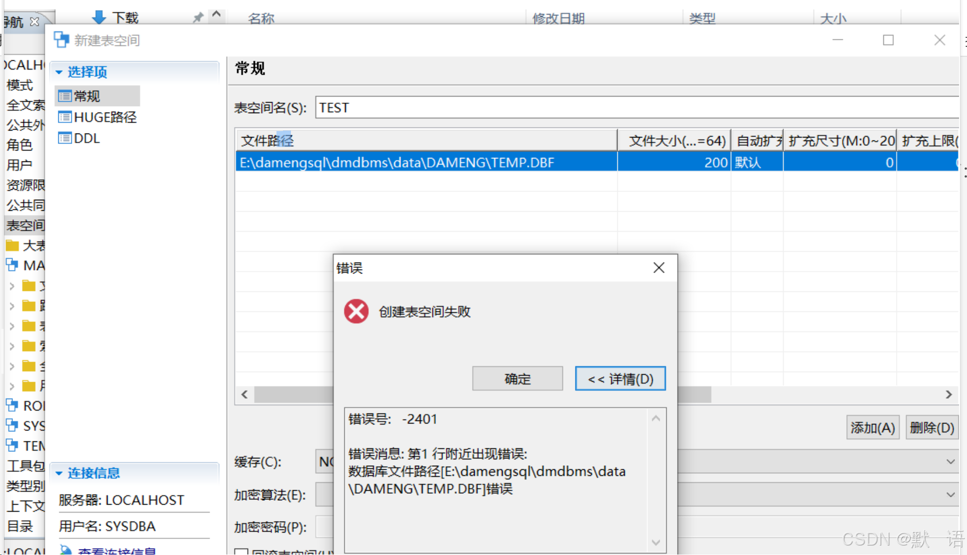Click the 大表 folder icon in sidebar
The width and height of the screenshot is (967, 555).
pyautogui.click(x=12, y=245)
